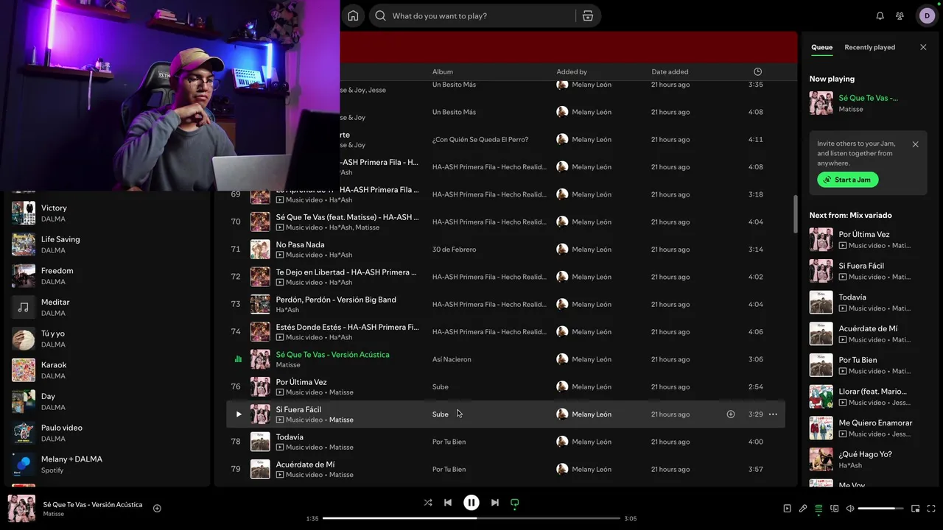Viewport: 943px width, 530px height.
Task: Add current song to Liked Songs
Action: click(157, 508)
